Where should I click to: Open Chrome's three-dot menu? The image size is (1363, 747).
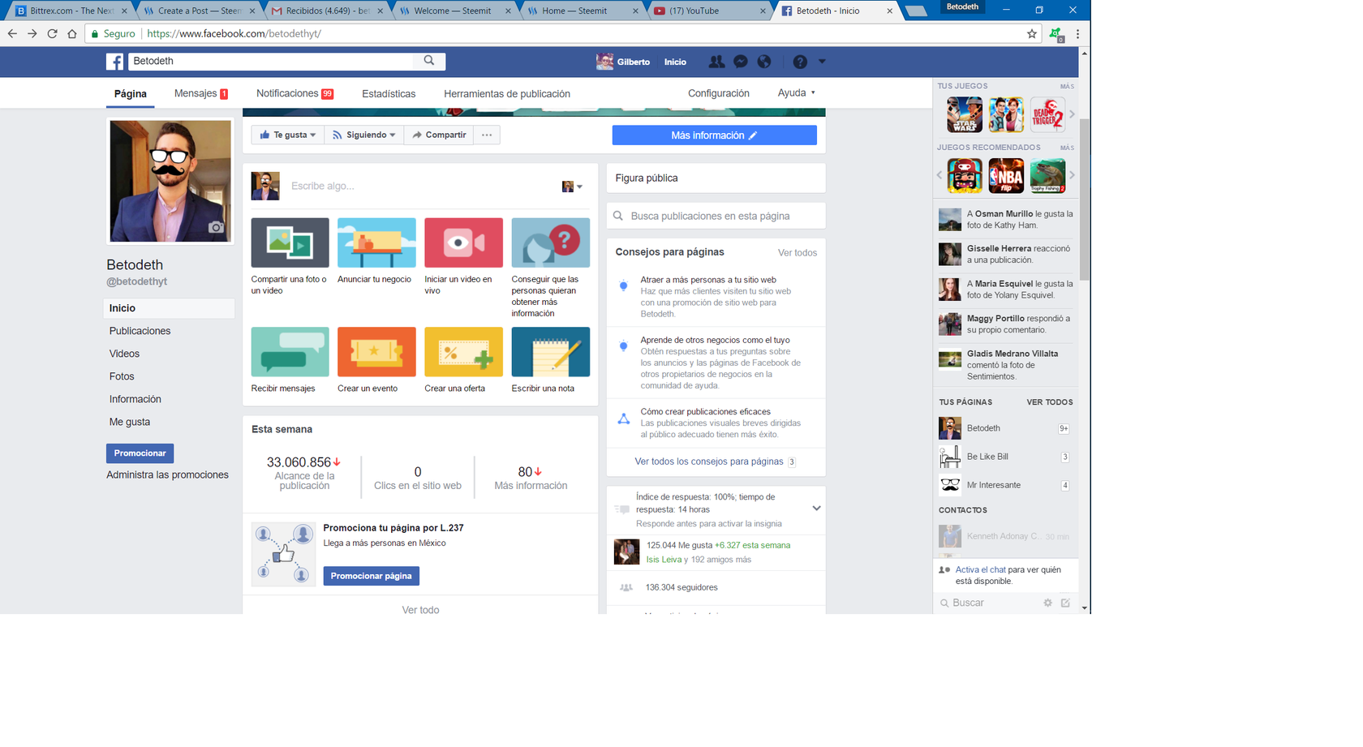coord(1077,34)
